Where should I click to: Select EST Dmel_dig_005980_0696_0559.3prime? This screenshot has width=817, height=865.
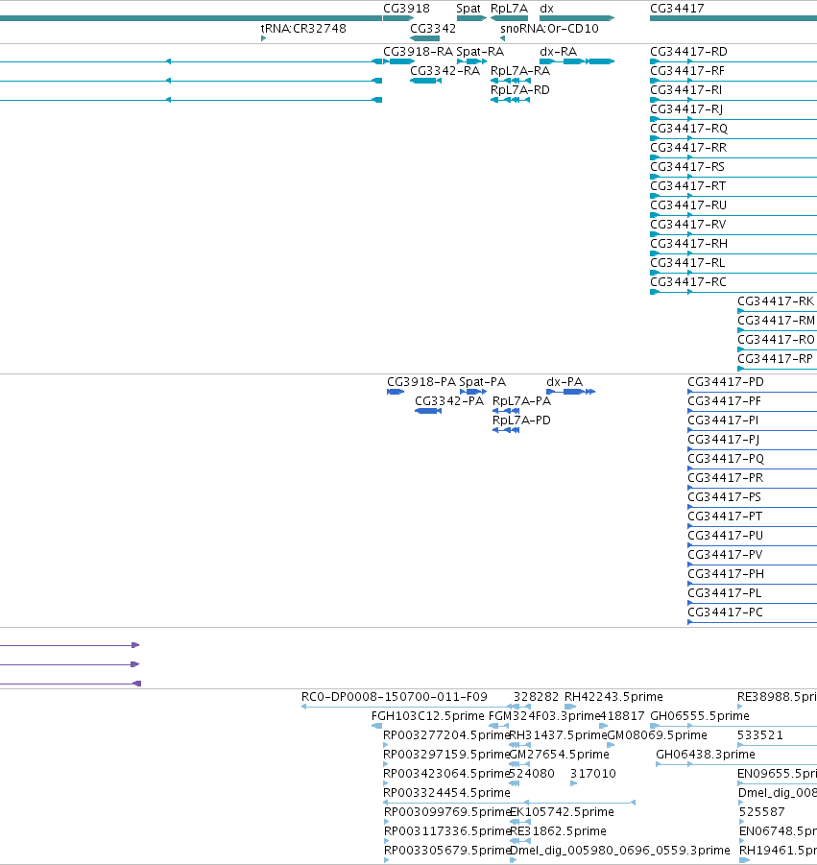point(619,851)
